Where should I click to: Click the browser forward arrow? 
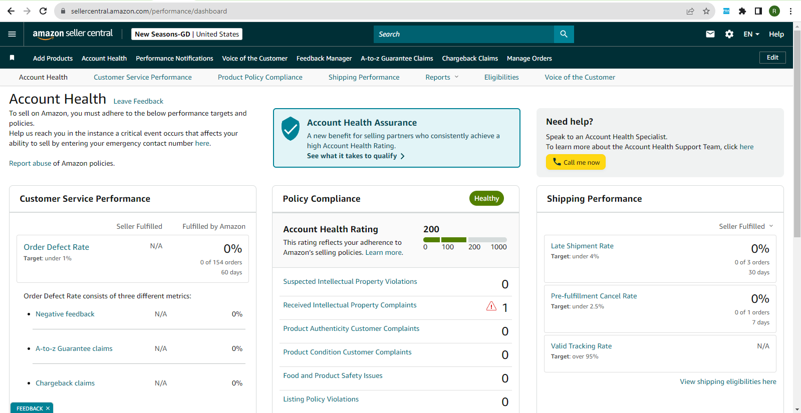pos(27,11)
